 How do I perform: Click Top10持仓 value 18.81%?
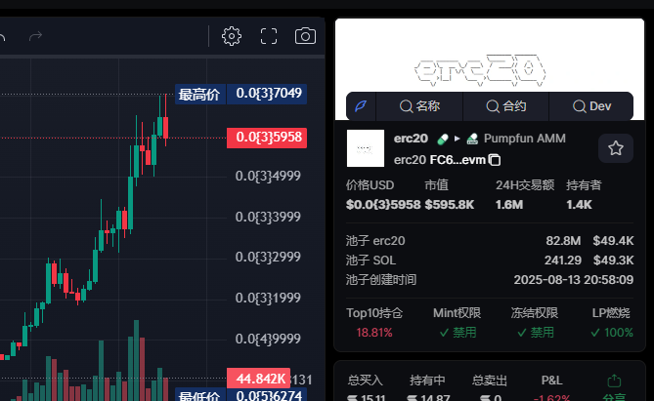[374, 333]
